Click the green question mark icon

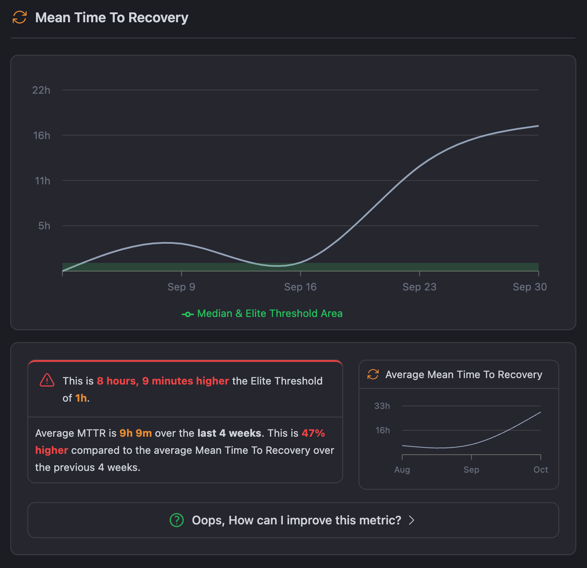(177, 520)
